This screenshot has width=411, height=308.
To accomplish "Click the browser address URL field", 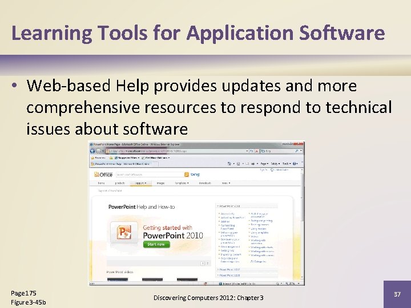I will [175, 151].
